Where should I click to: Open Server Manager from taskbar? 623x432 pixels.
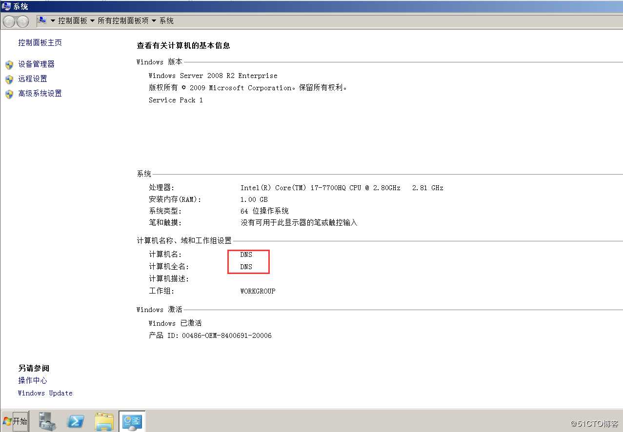click(47, 421)
